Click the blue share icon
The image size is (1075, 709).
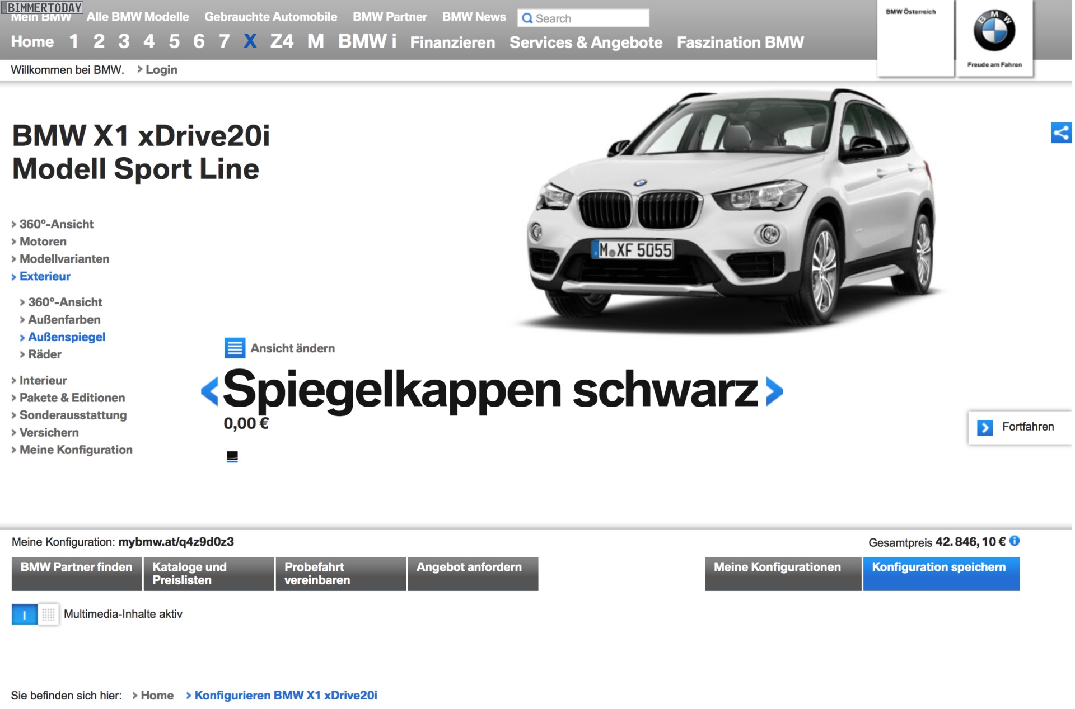(x=1060, y=133)
